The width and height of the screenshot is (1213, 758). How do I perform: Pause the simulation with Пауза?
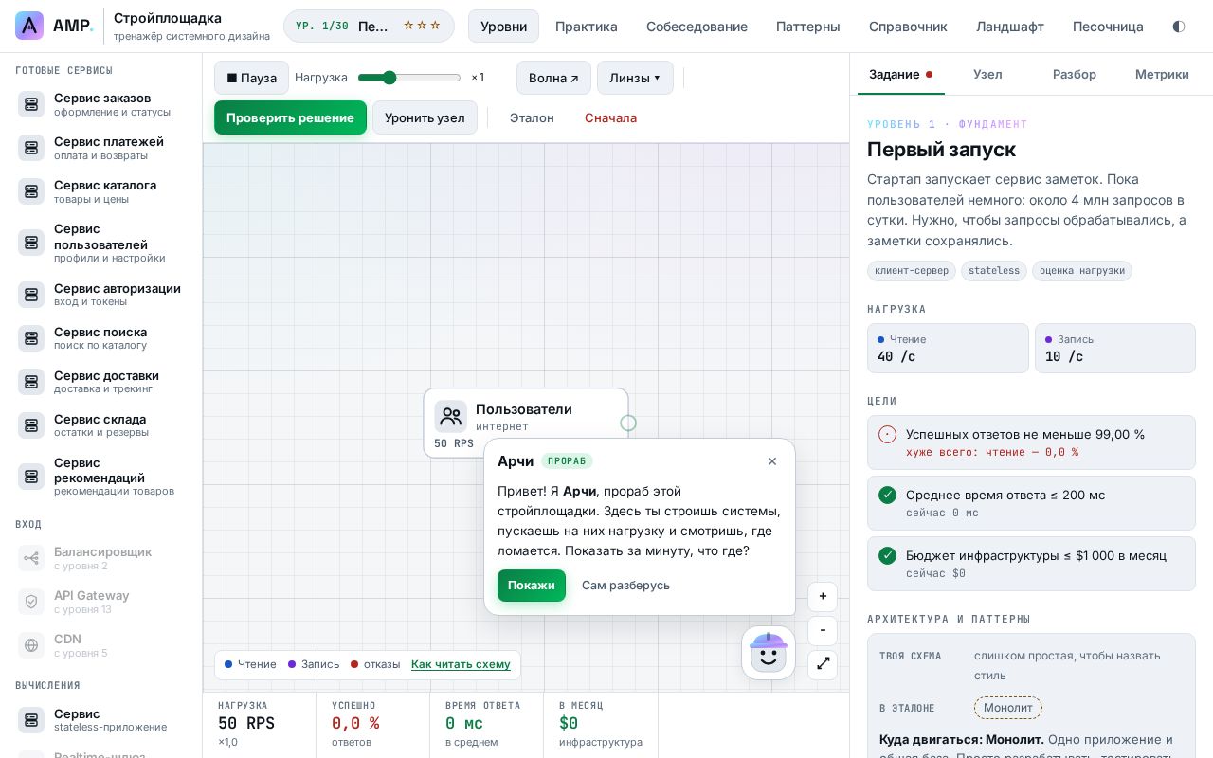point(251,78)
